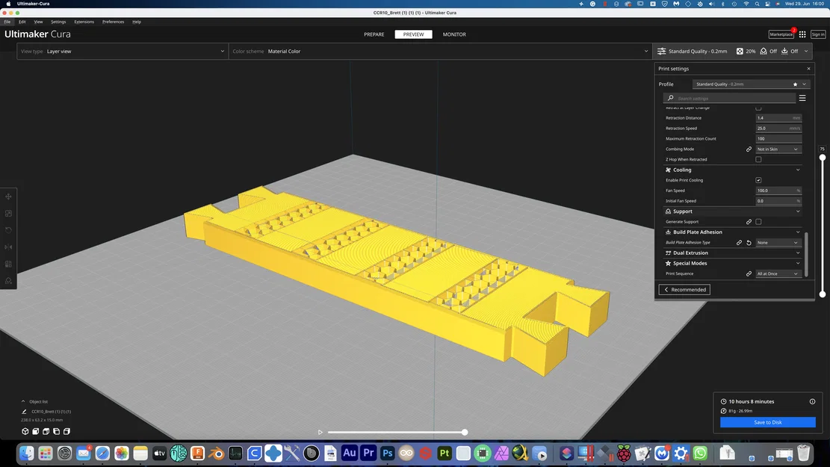This screenshot has width=830, height=467.
Task: Open the print time info icon
Action: (x=813, y=401)
